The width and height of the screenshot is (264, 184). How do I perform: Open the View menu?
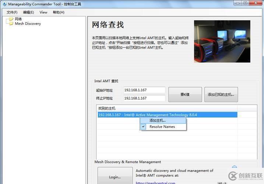[43, 12]
